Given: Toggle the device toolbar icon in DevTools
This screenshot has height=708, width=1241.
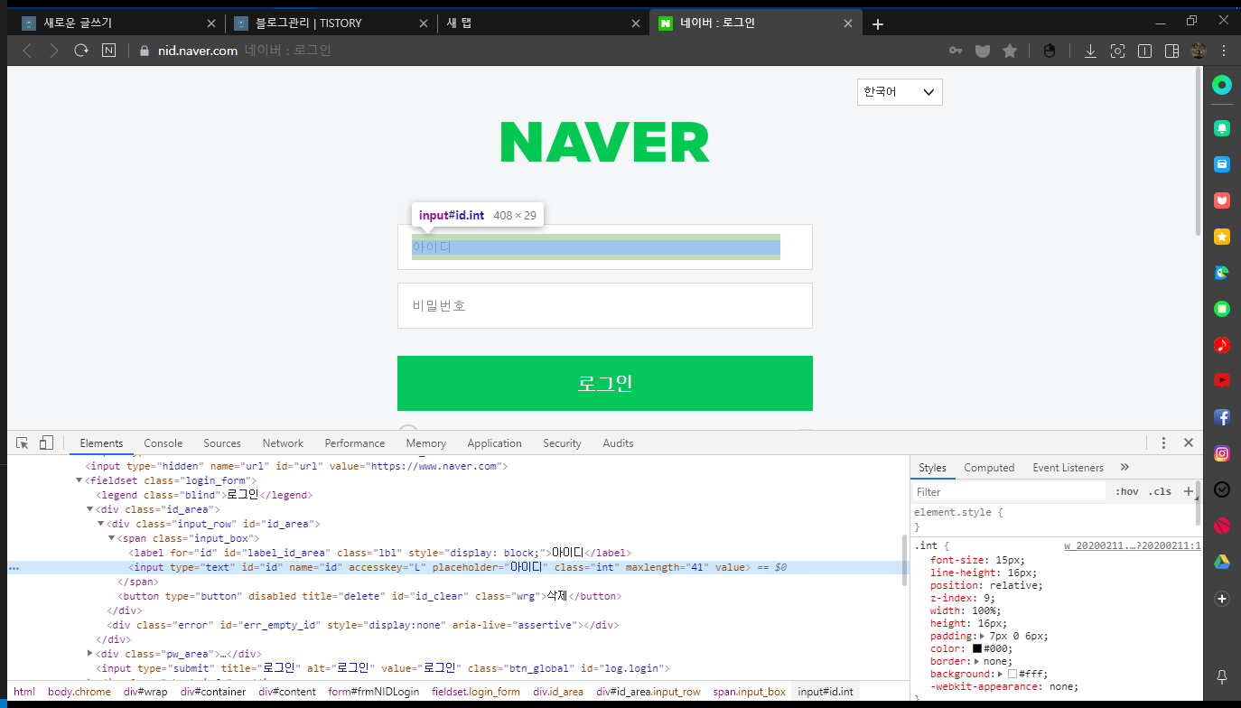Looking at the screenshot, I should coord(46,442).
